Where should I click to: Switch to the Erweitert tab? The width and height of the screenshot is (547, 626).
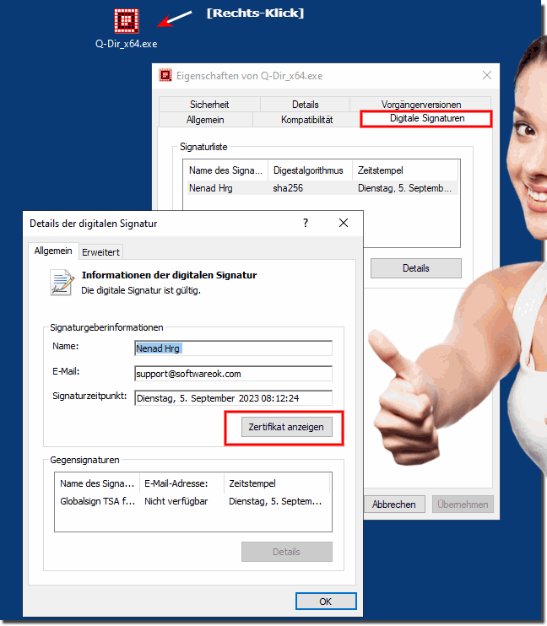pyautogui.click(x=100, y=252)
